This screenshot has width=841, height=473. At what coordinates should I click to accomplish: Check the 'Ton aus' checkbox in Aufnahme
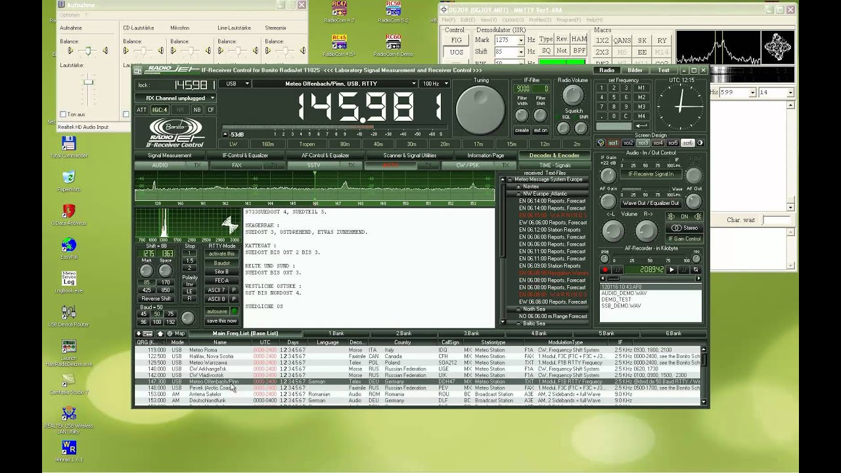(x=63, y=114)
